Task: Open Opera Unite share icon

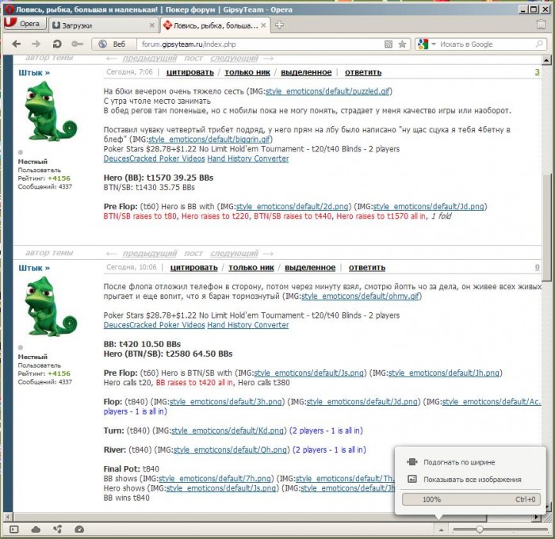Action: [x=57, y=529]
